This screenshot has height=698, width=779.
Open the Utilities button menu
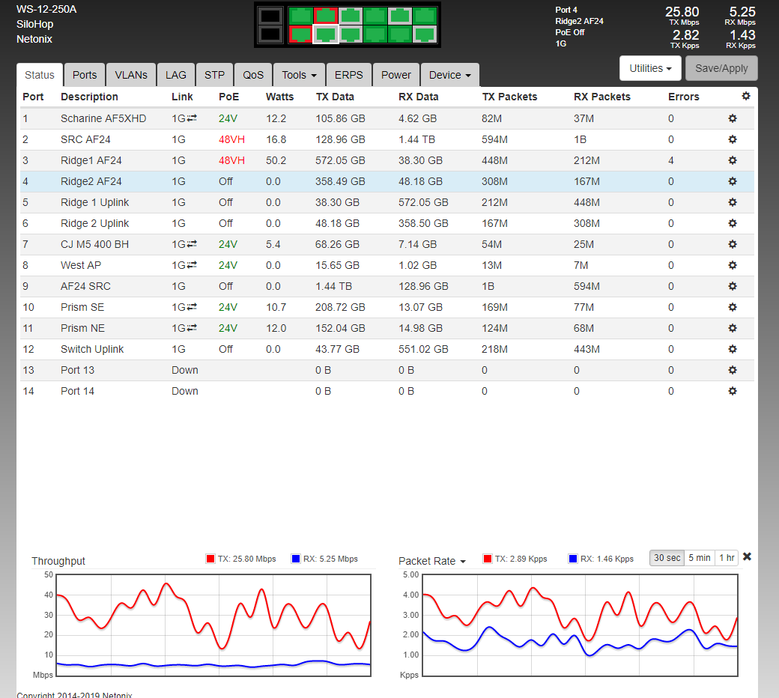tap(649, 68)
